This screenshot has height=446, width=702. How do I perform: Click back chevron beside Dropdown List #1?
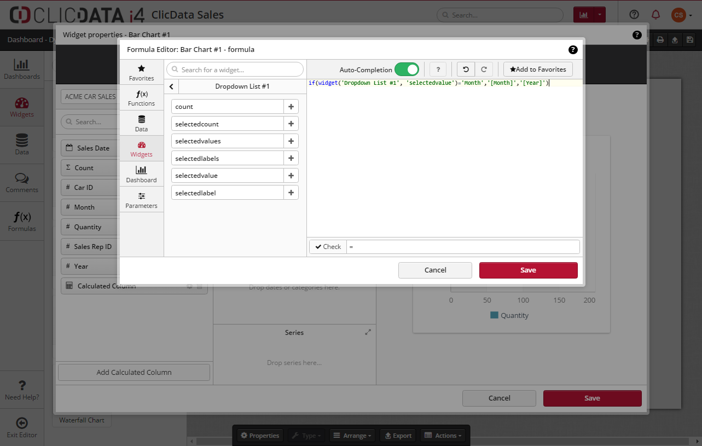point(171,86)
